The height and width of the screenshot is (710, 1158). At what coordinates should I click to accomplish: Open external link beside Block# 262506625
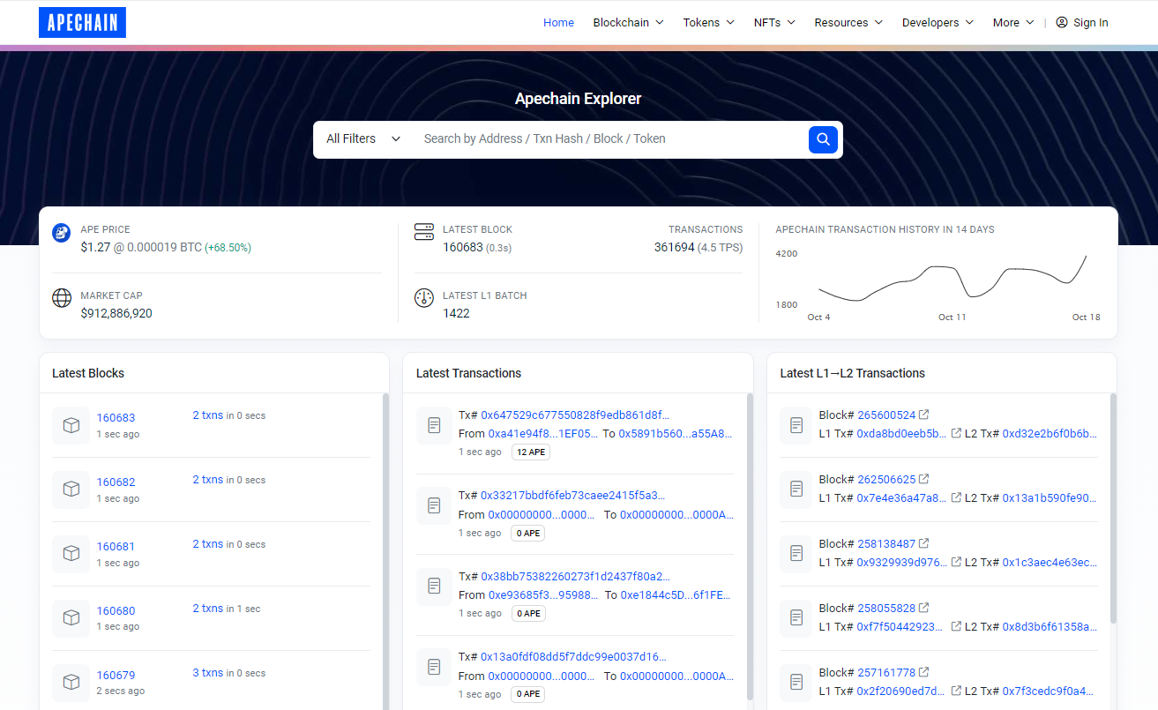(924, 479)
